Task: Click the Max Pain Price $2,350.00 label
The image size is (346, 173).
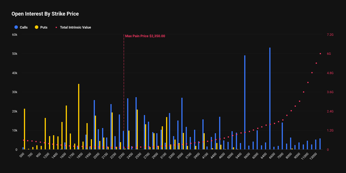Action: 145,36
